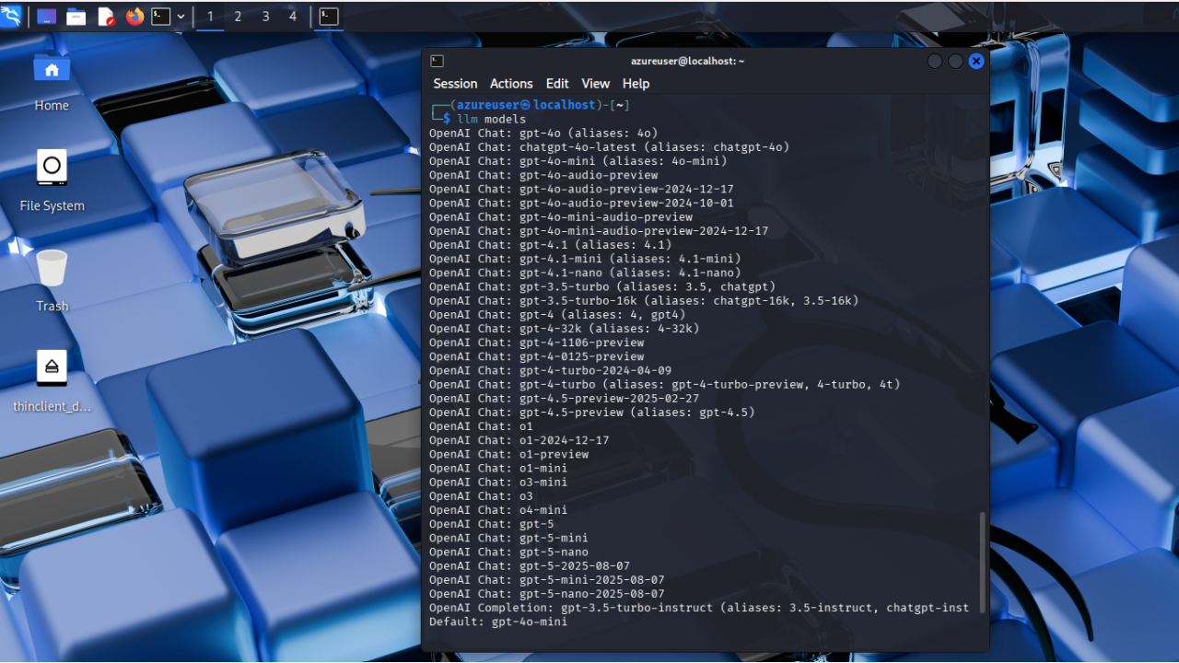Open the Session menu
Viewport: 1179px width, 663px height.
tap(455, 84)
